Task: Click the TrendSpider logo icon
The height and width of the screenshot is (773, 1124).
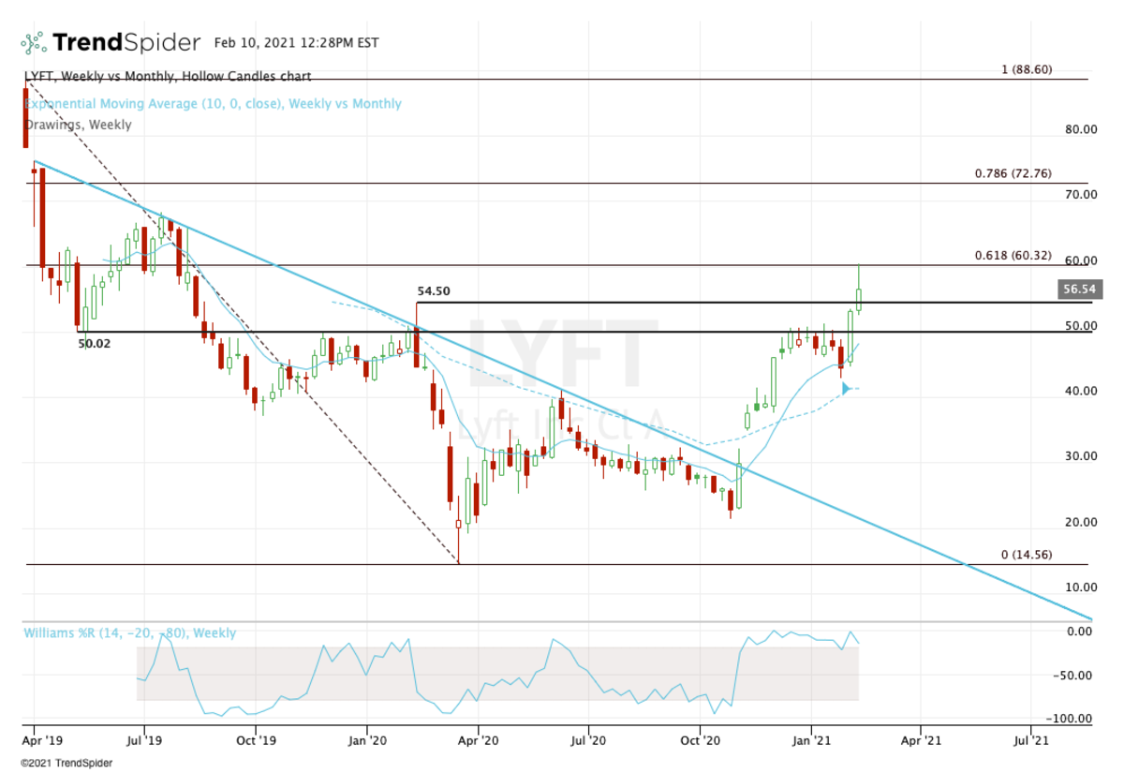Action: (34, 42)
